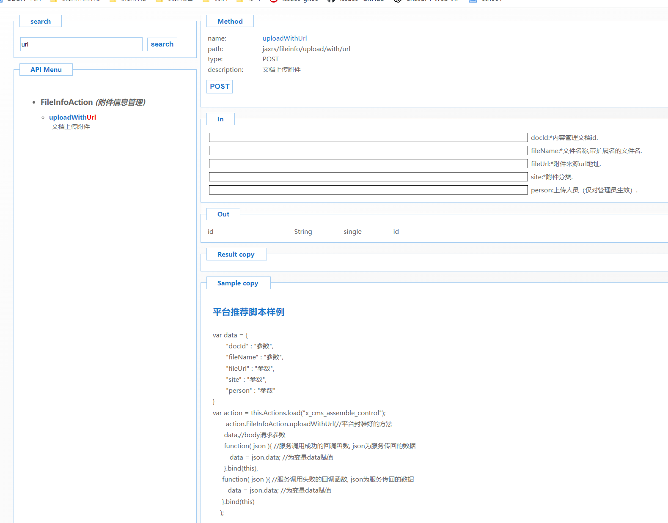Click the search text box containing "url"
This screenshot has width=668, height=523.
coord(81,44)
